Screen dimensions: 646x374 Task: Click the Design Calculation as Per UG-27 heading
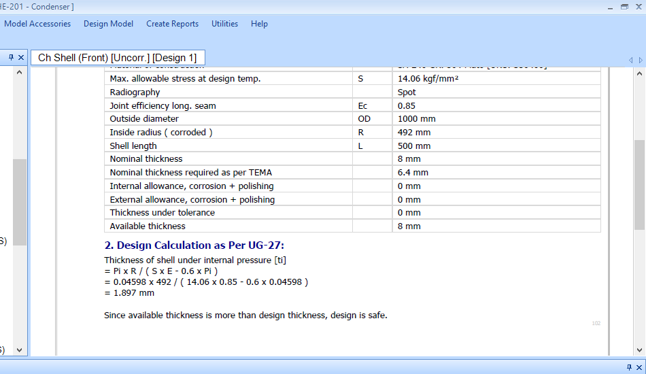tap(194, 245)
